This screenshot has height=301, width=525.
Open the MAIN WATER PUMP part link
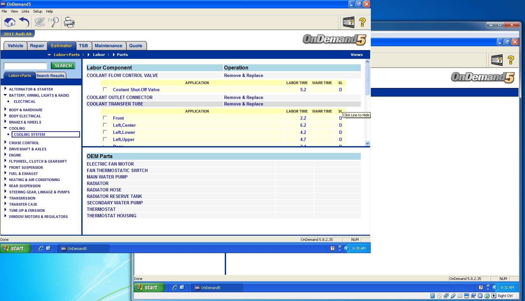tap(107, 177)
